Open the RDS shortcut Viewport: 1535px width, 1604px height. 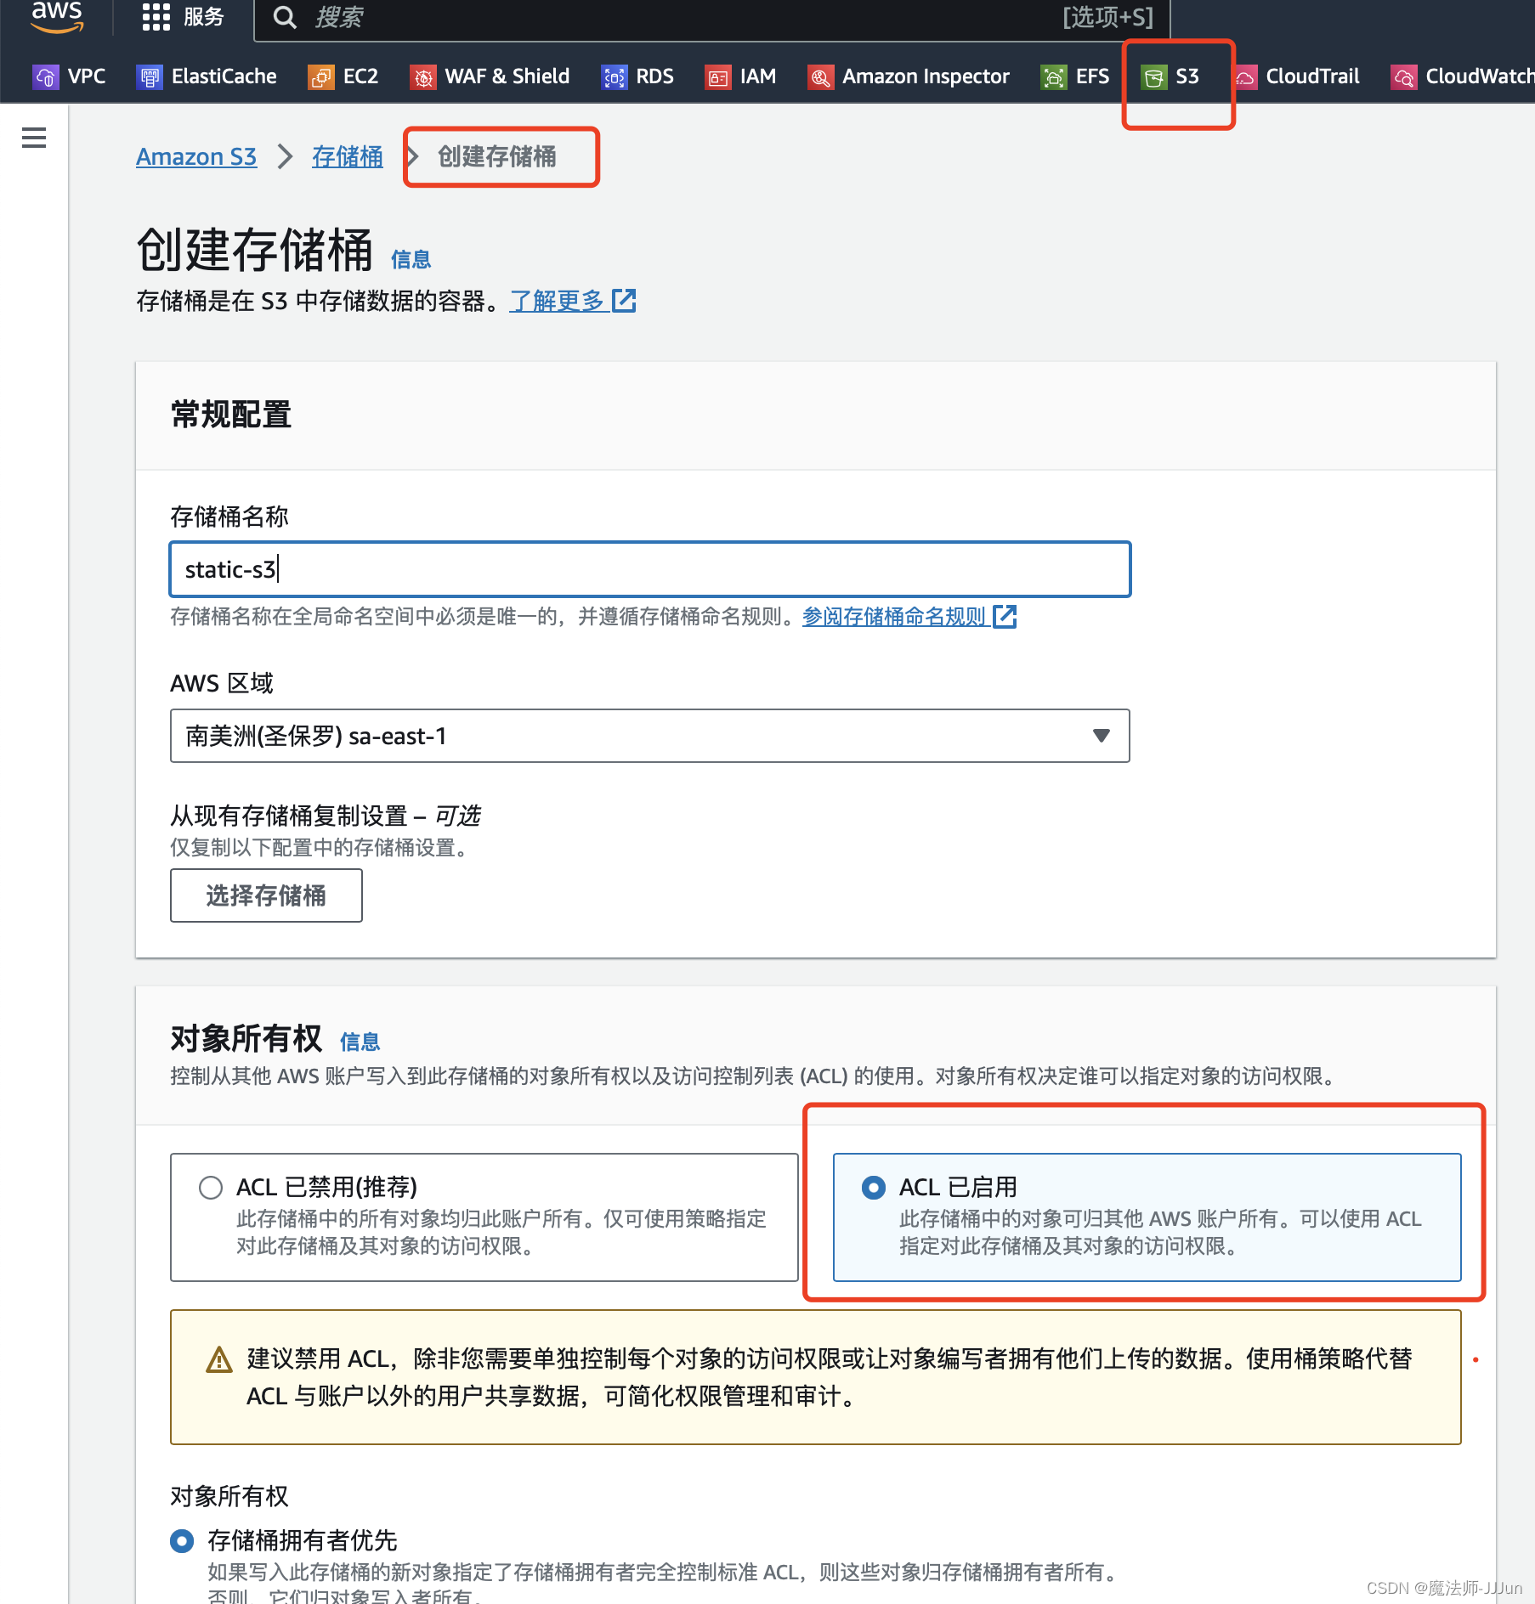(x=637, y=76)
